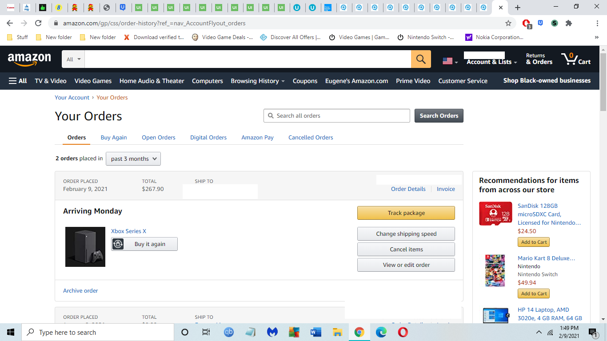607x341 pixels.
Task: Open Chrome's three-dot menu
Action: point(597,23)
